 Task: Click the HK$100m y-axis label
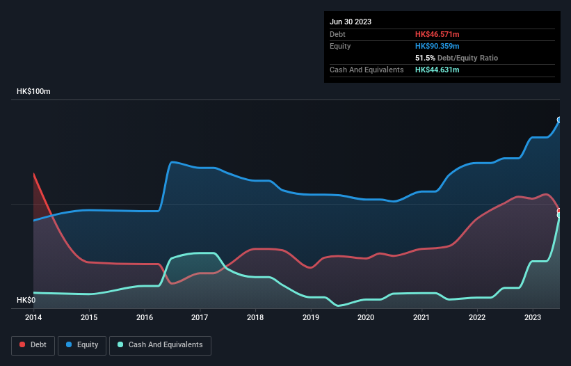tap(33, 91)
